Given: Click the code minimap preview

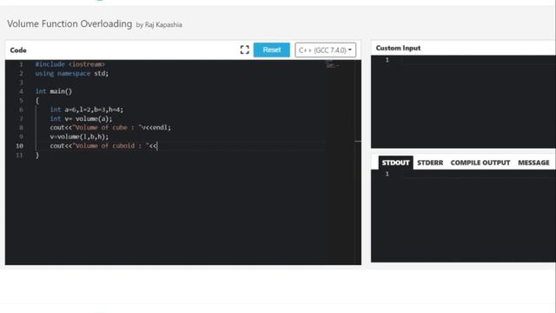Looking at the screenshot, I should click(332, 64).
